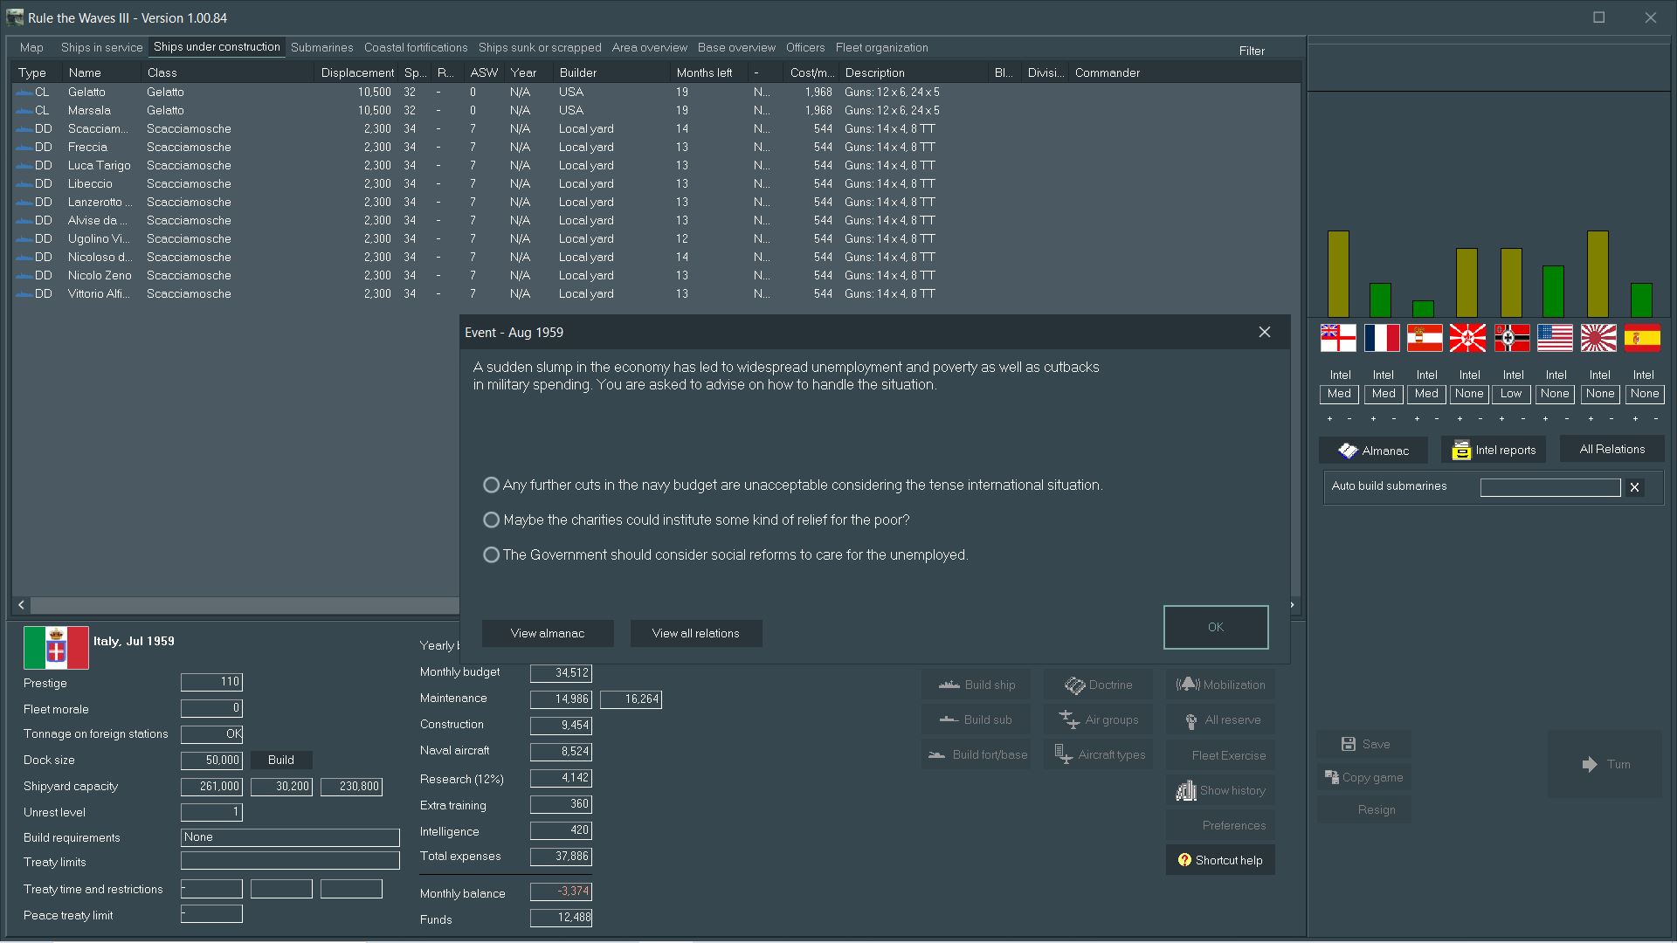Screen dimensions: 1677x943
Task: Switch to Coastal fortifications tab
Action: (416, 47)
